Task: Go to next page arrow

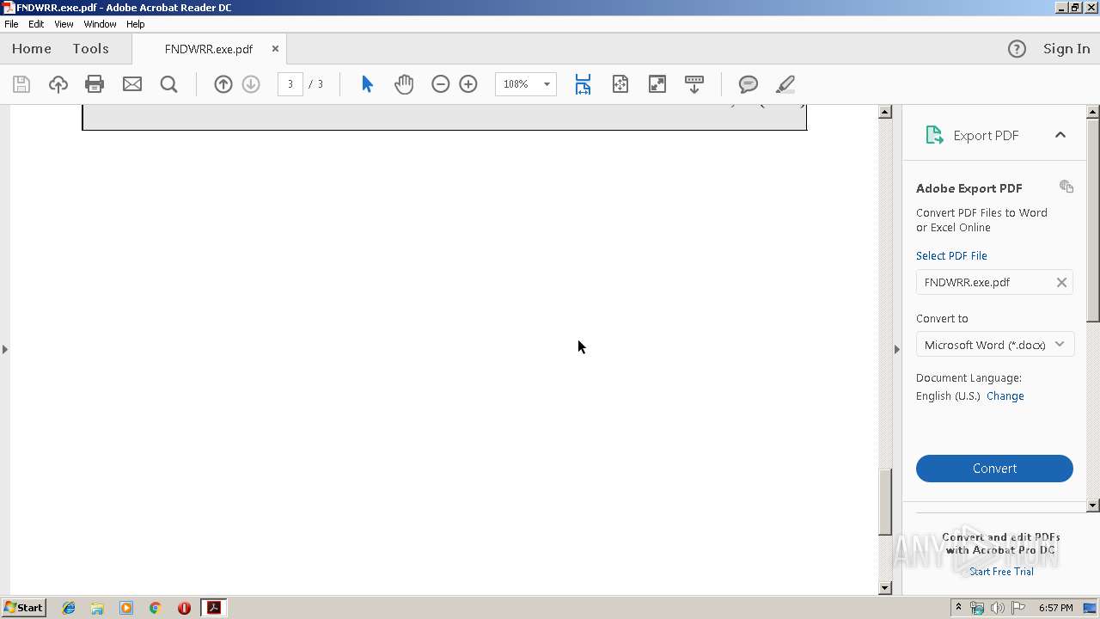Action: pos(251,84)
